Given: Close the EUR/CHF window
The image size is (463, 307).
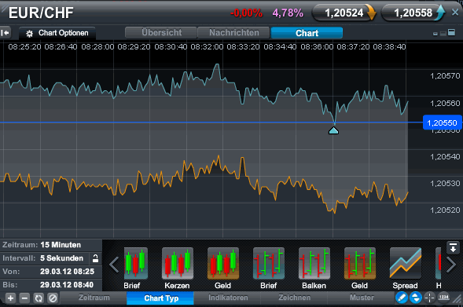Looking at the screenshot, I should (455, 12).
